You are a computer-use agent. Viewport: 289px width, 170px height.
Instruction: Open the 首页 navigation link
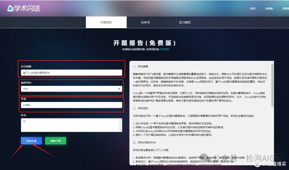pyautogui.click(x=253, y=9)
